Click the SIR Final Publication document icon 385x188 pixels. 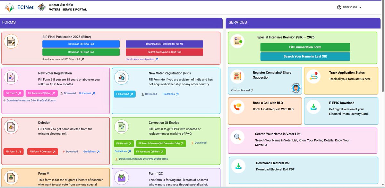click(11, 41)
